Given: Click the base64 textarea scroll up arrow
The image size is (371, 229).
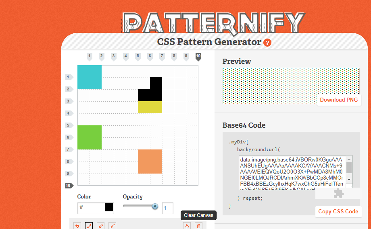Looking at the screenshot, I should (349, 159).
